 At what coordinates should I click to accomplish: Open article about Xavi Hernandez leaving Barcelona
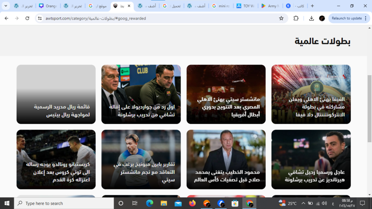(x=311, y=160)
